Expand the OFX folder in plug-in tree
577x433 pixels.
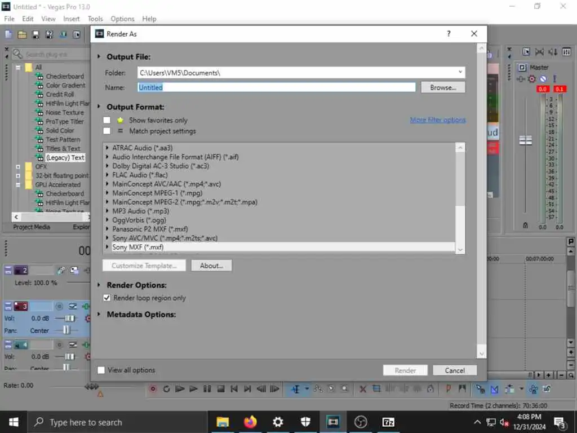[17, 166]
